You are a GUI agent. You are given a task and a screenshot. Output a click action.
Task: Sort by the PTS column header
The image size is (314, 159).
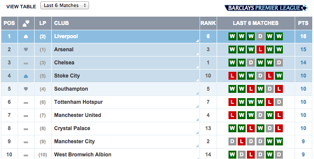[303, 23]
